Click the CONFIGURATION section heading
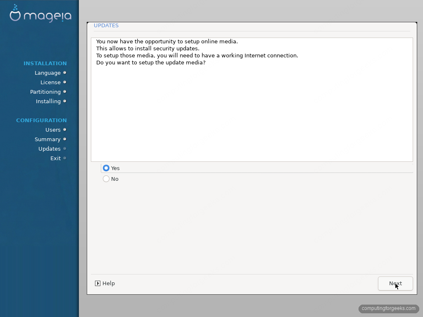The height and width of the screenshot is (317, 423). [41, 120]
